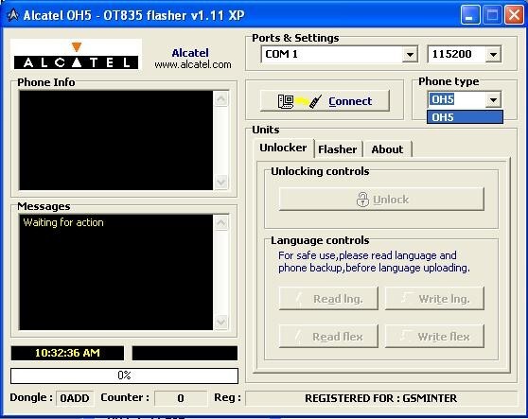The width and height of the screenshot is (528, 419).
Task: Click the blank status box beside clock
Action: 185,353
